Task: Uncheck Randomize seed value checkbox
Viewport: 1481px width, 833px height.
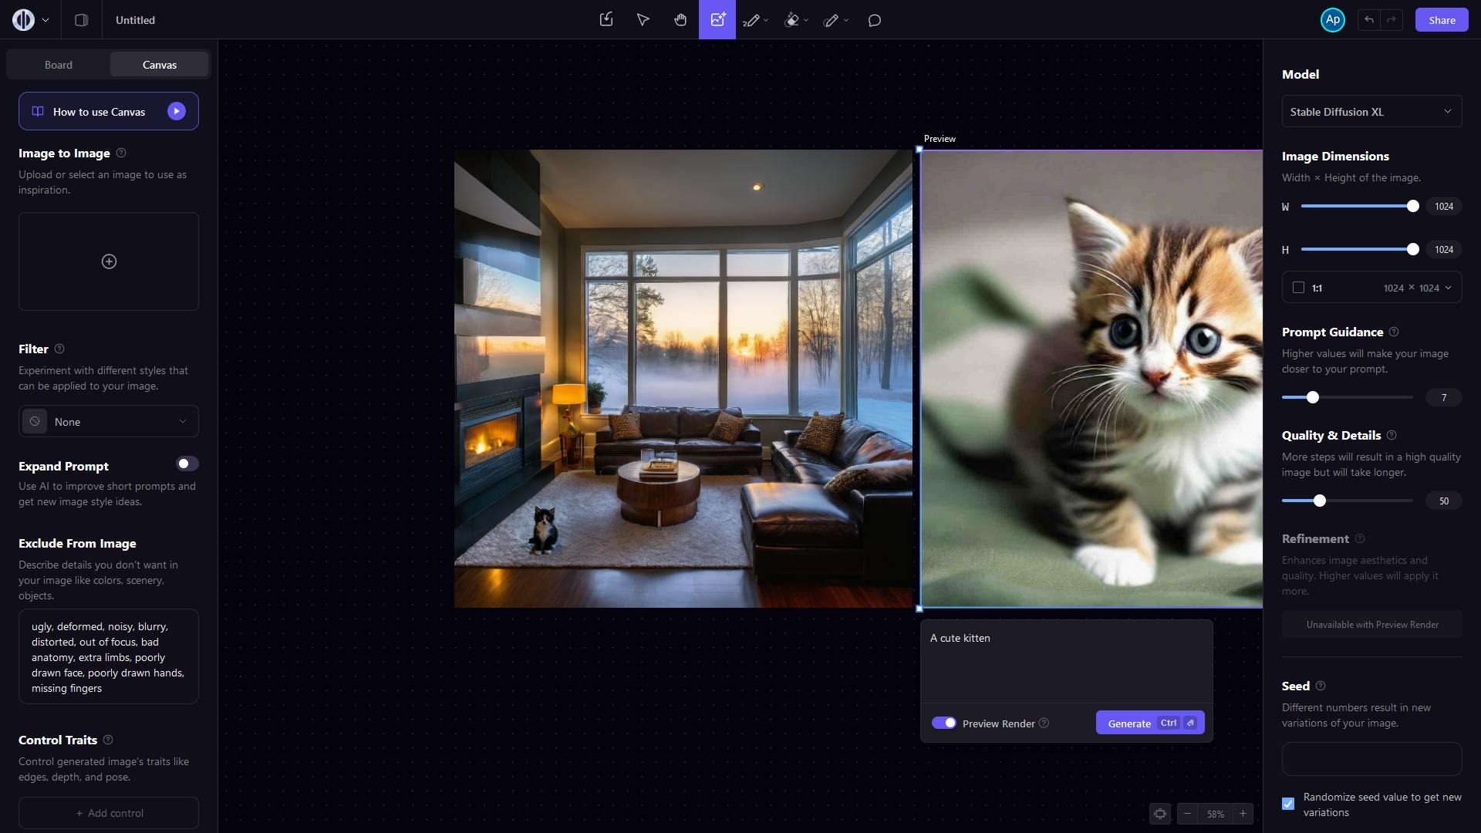Action: point(1288,804)
